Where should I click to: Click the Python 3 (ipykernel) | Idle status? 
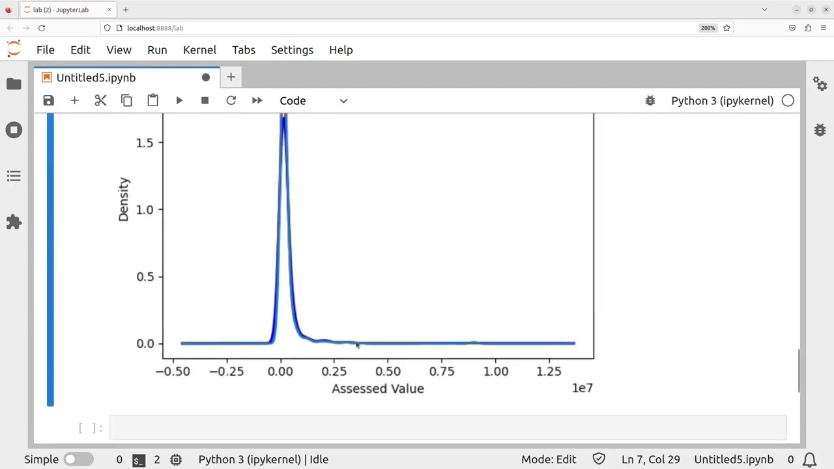[x=263, y=460]
